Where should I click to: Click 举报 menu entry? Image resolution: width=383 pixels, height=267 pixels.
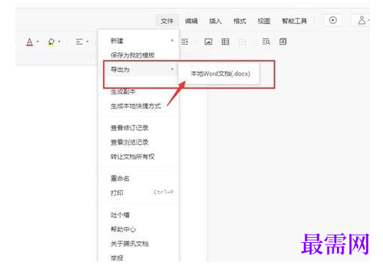[x=138, y=257]
